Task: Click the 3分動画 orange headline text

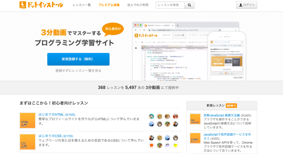Action: coord(54,33)
